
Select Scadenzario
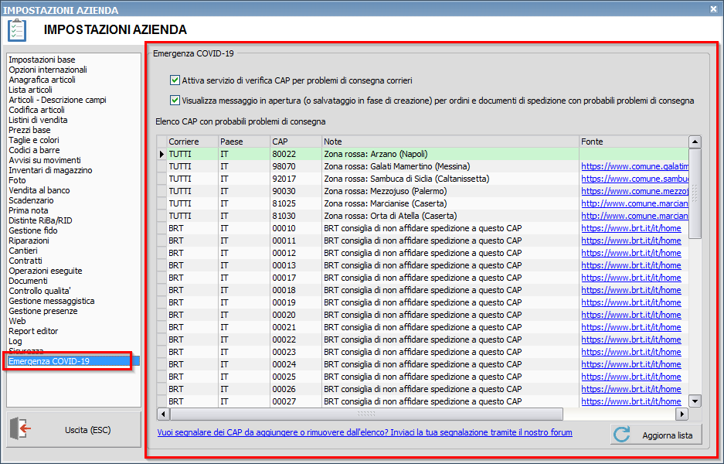[x=31, y=200]
